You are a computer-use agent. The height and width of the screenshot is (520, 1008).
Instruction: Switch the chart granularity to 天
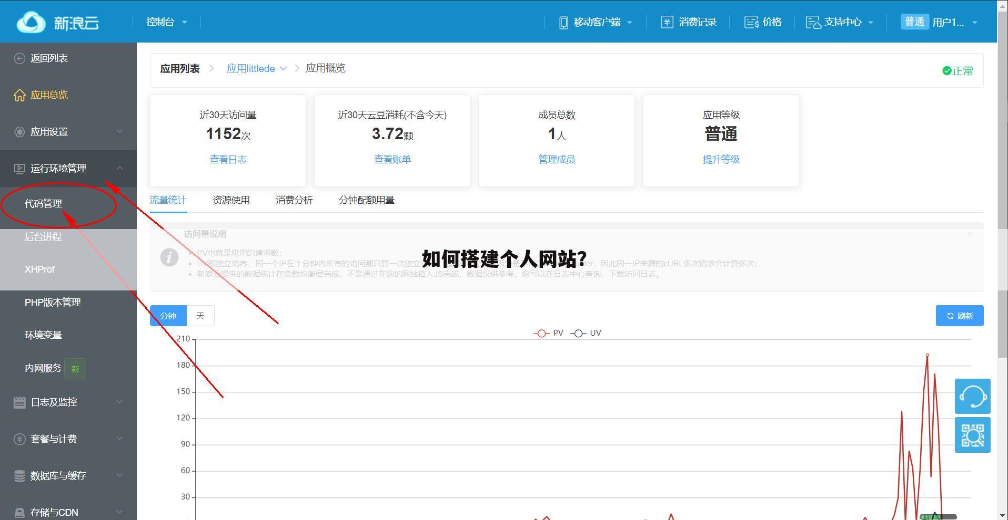click(200, 316)
